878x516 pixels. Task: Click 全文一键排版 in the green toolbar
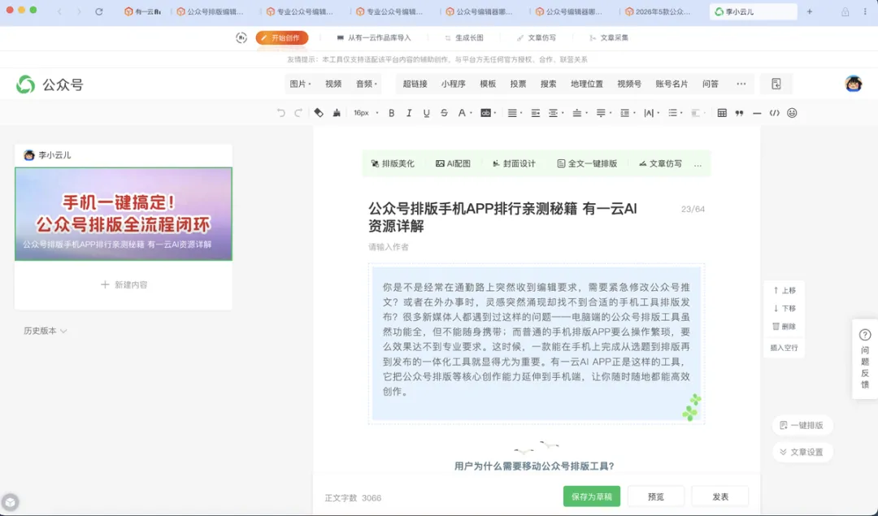tap(587, 164)
